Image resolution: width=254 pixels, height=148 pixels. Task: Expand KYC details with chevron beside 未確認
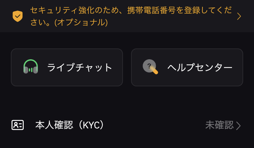(238, 126)
